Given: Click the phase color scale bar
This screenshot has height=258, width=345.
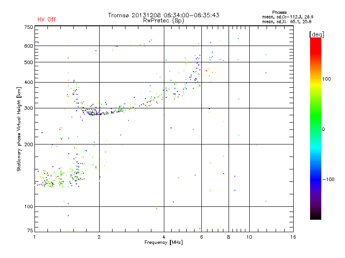Looking at the screenshot, I should (316, 128).
